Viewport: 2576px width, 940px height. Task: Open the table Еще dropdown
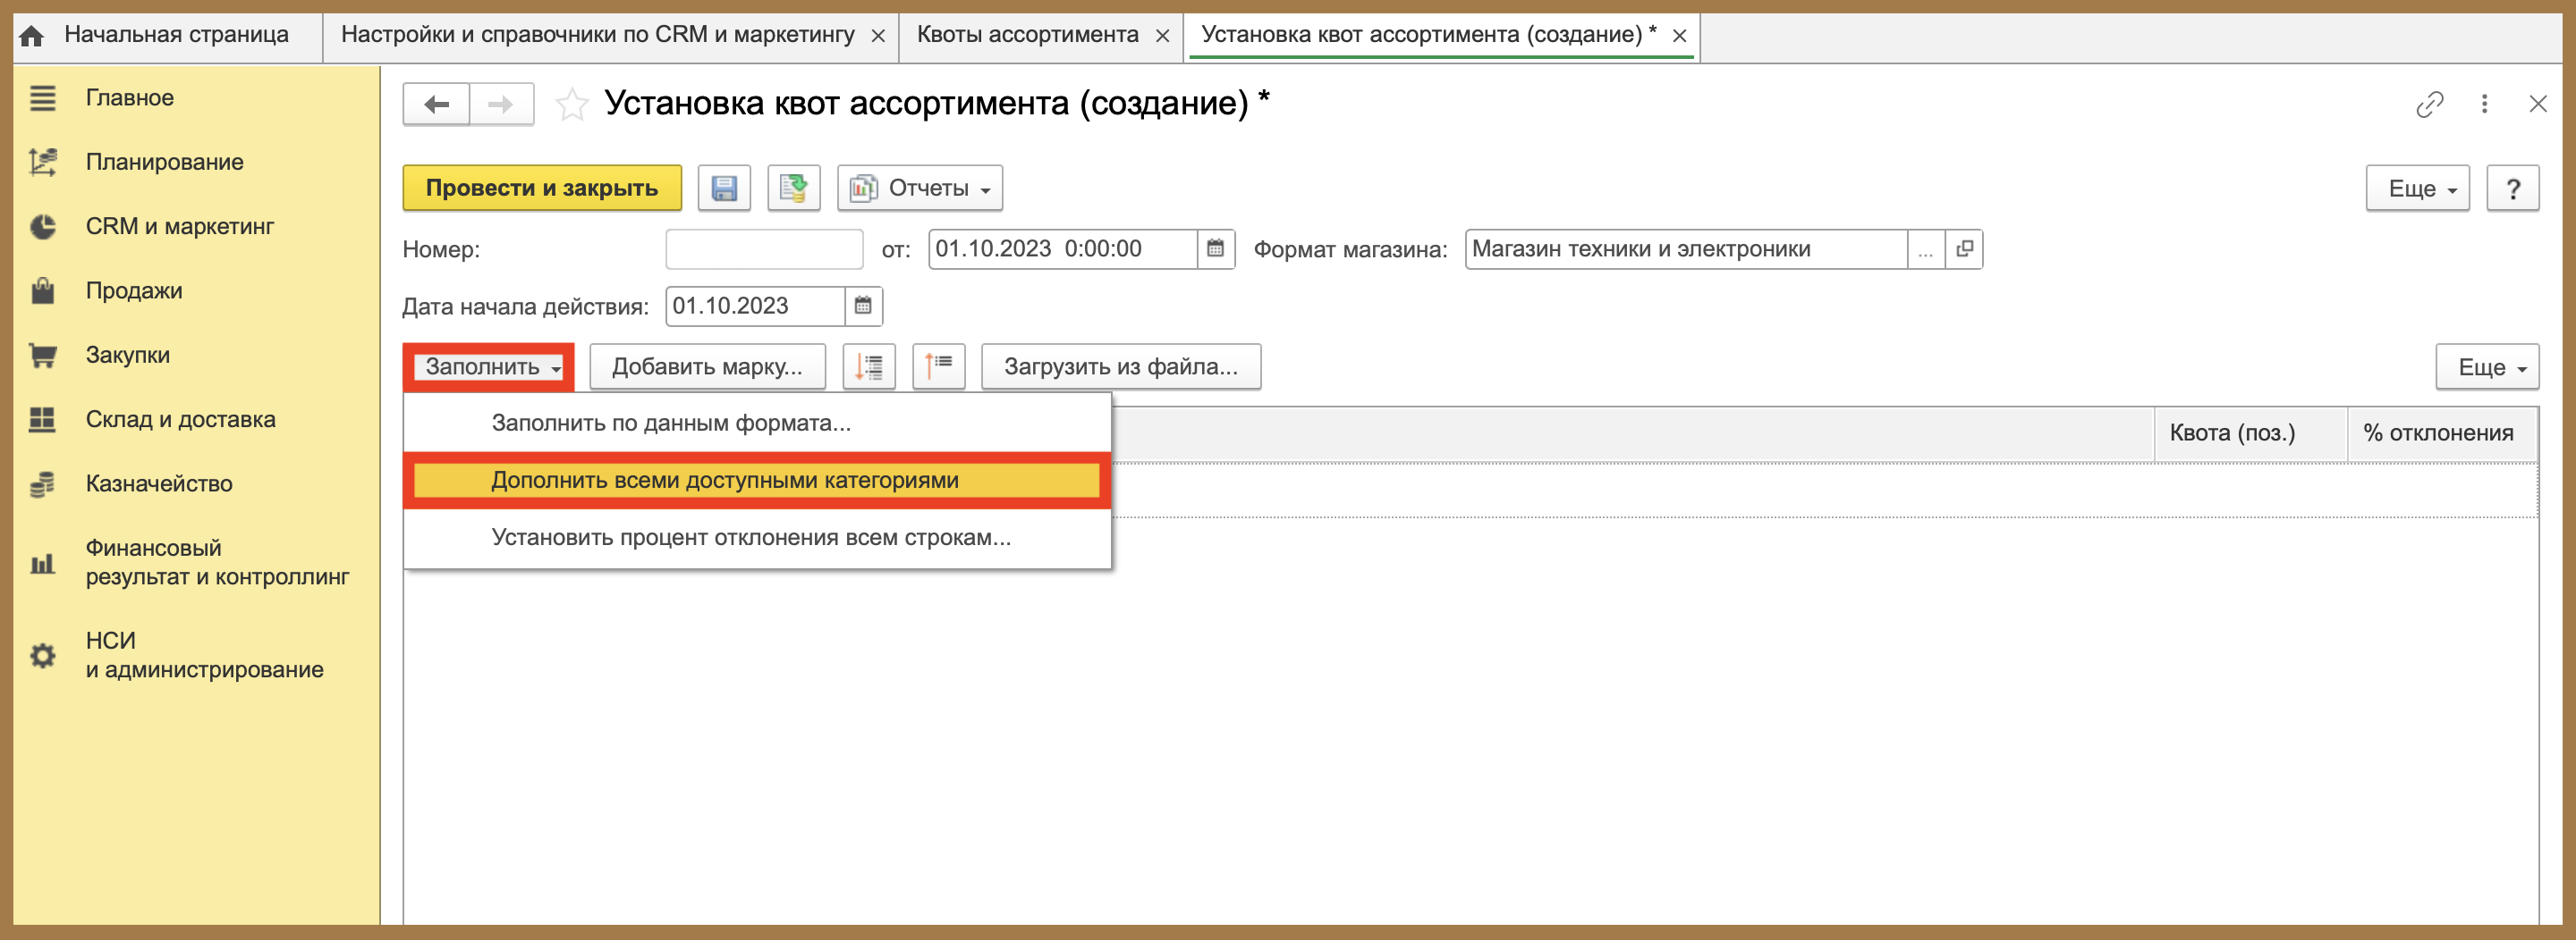tap(2487, 366)
